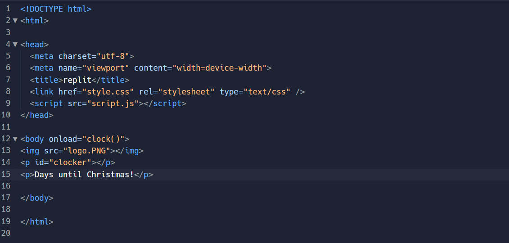Click line number 1 in gutter
The width and height of the screenshot is (509, 243).
pyautogui.click(x=8, y=9)
